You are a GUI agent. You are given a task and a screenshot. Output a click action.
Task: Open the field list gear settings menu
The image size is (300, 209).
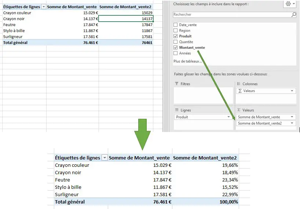pyautogui.click(x=290, y=4)
